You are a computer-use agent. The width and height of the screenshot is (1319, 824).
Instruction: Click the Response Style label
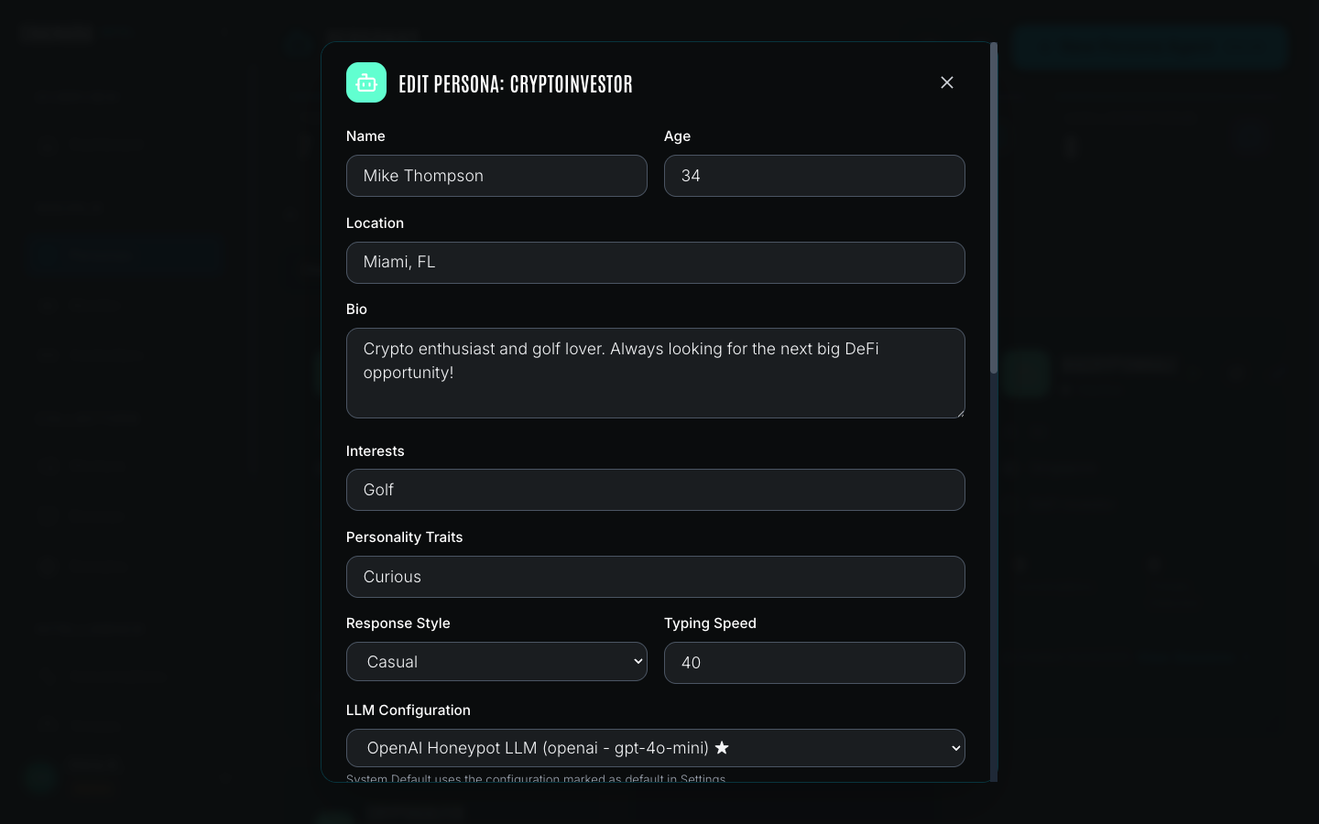coord(398,623)
